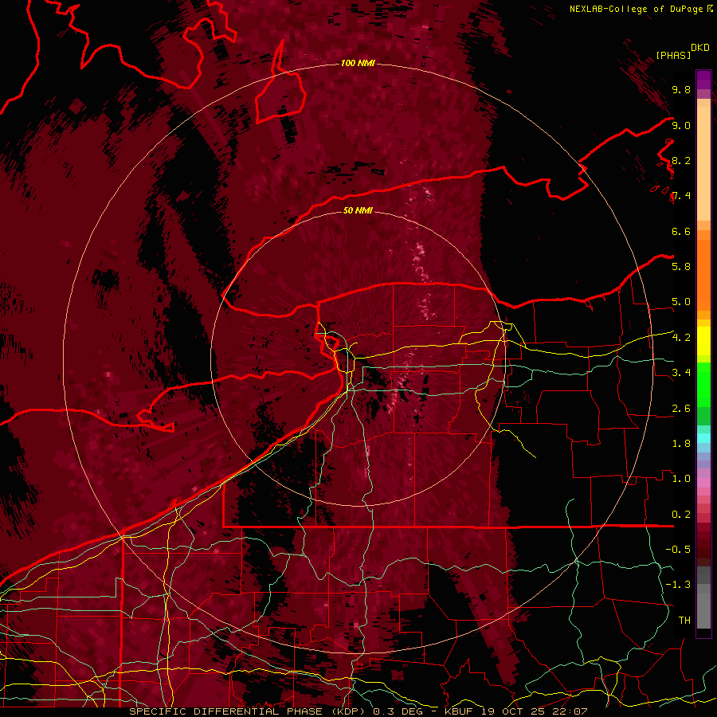Click the 100 NMI range ring label

pos(358,63)
